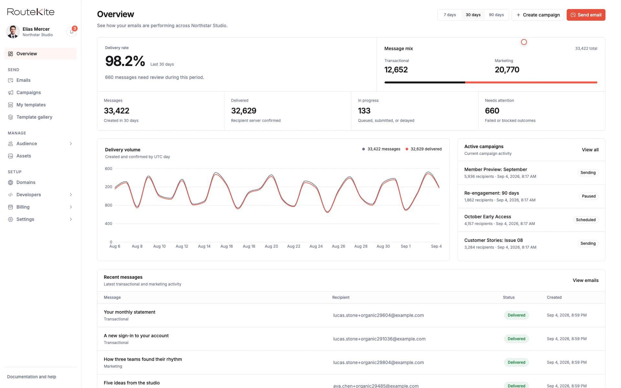Click the RouteKite logo

[31, 12]
